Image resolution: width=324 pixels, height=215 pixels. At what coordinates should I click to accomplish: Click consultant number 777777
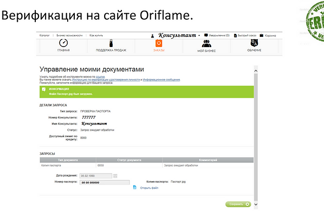point(88,117)
